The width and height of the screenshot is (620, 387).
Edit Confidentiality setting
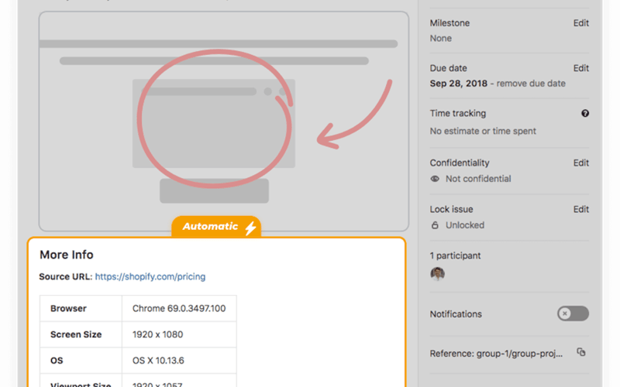pos(580,163)
